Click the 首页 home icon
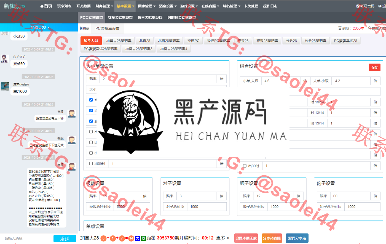This screenshot has width=386, height=244. point(42,6)
